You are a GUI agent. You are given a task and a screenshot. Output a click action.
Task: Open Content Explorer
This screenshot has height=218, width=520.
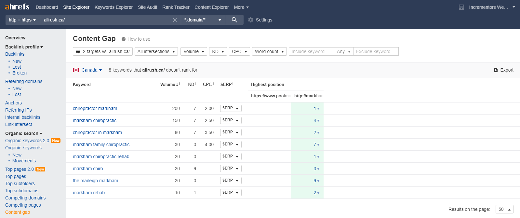pyautogui.click(x=212, y=7)
